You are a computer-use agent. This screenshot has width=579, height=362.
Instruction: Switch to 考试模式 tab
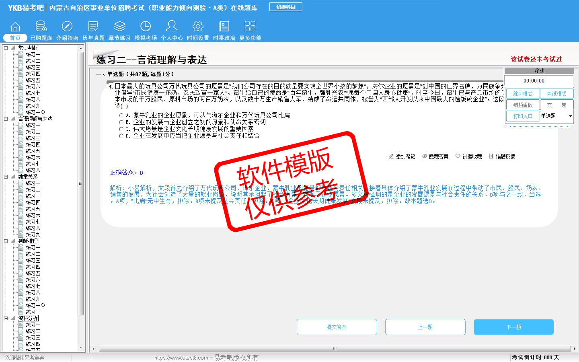click(x=556, y=94)
